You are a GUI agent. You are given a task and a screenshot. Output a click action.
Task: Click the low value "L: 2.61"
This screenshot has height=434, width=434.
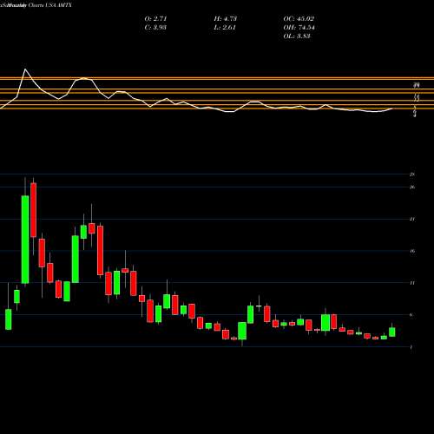225,28
